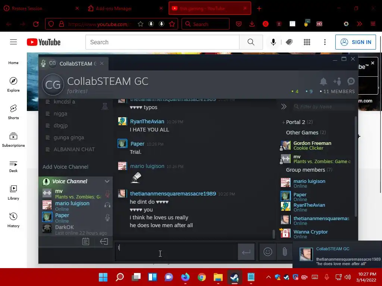Click Add Voice Channel
This screenshot has width=382, height=286.
(65, 167)
